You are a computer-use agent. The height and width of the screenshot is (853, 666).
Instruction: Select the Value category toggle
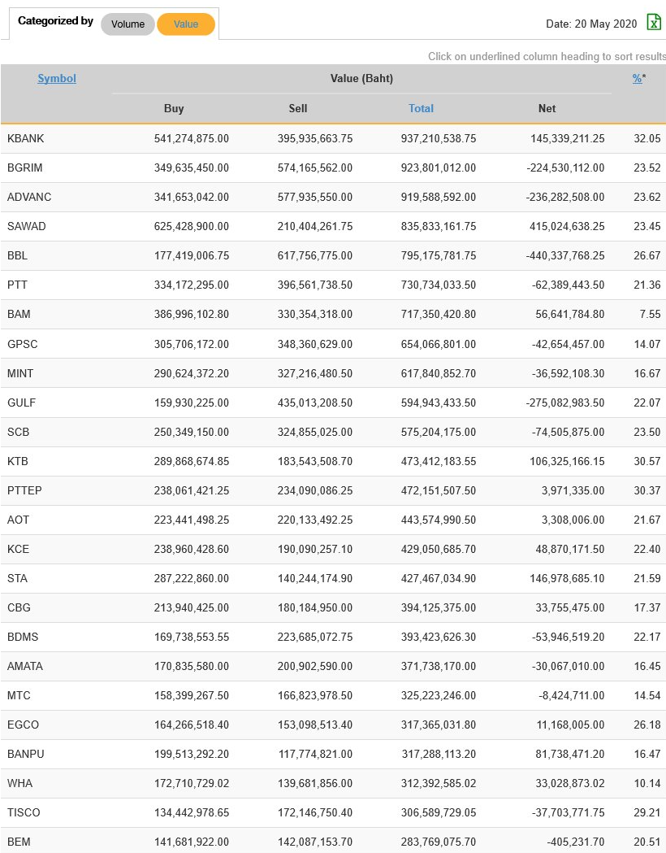click(x=186, y=24)
